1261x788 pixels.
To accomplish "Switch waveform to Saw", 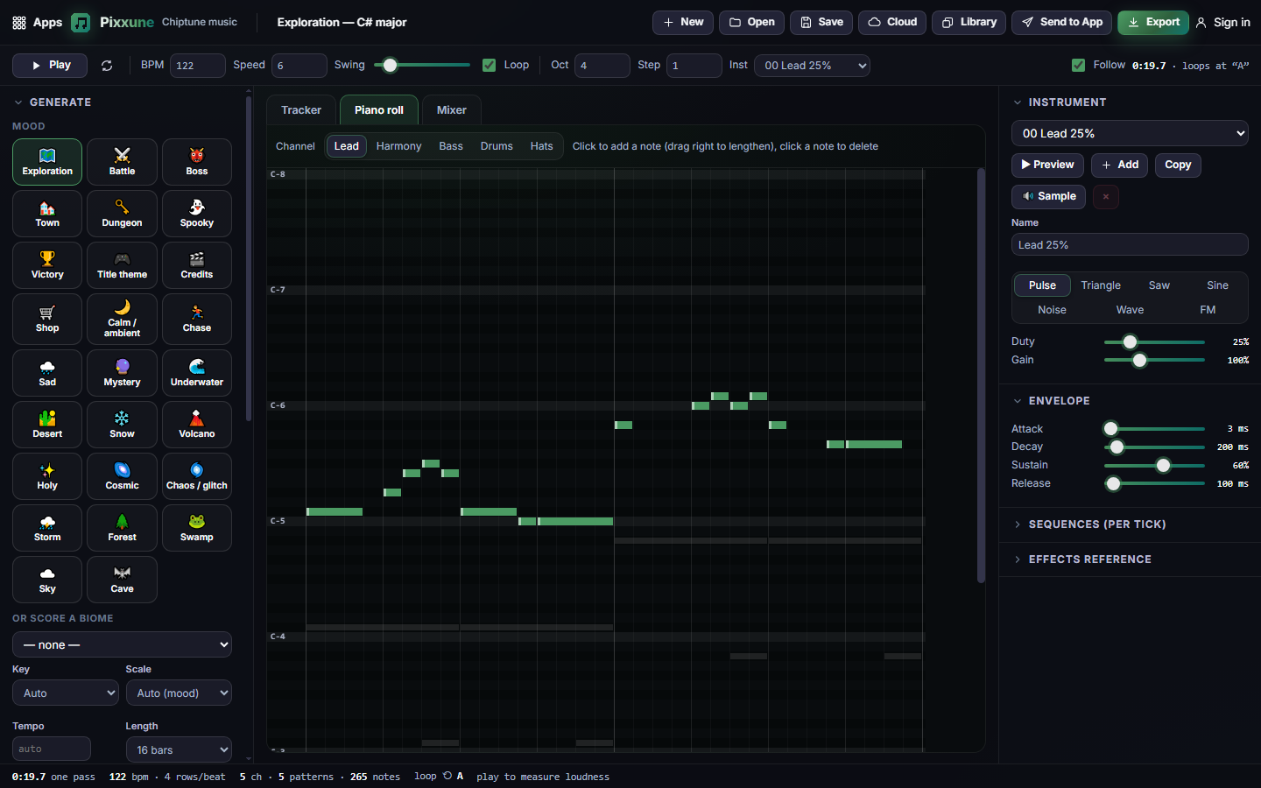I will 1159,285.
